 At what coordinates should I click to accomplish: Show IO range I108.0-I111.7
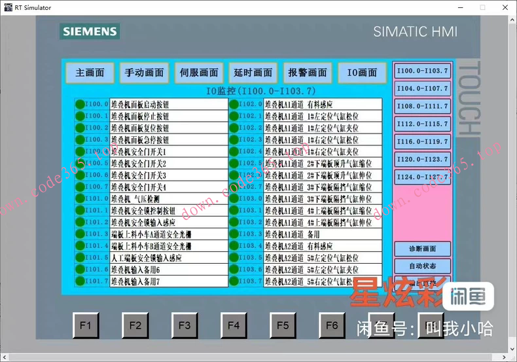click(422, 107)
